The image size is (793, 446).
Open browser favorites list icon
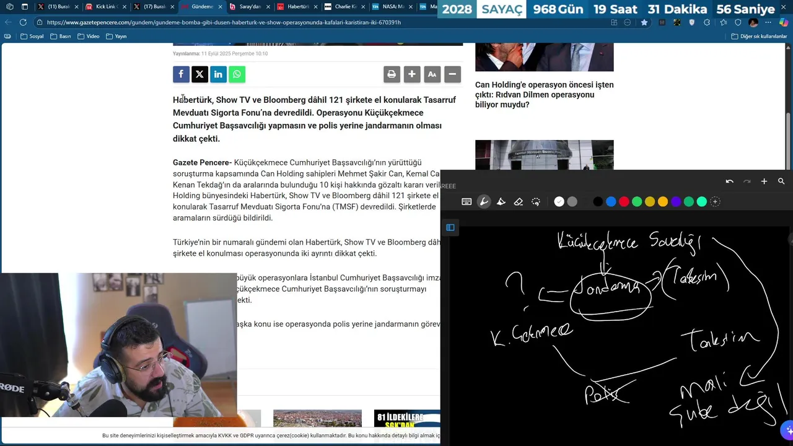pos(723,22)
